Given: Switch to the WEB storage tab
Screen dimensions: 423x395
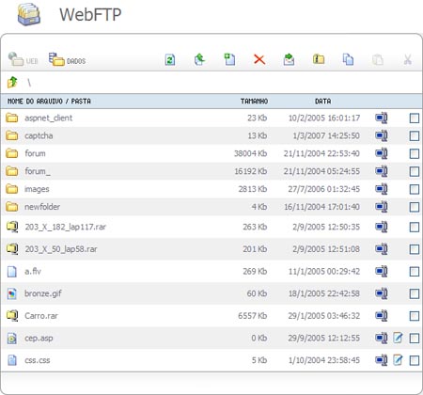Looking at the screenshot, I should [x=23, y=59].
